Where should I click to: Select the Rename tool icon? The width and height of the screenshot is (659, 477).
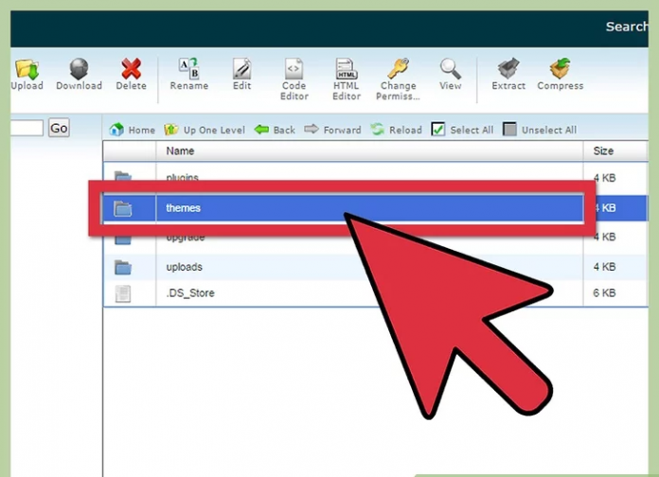(x=188, y=70)
